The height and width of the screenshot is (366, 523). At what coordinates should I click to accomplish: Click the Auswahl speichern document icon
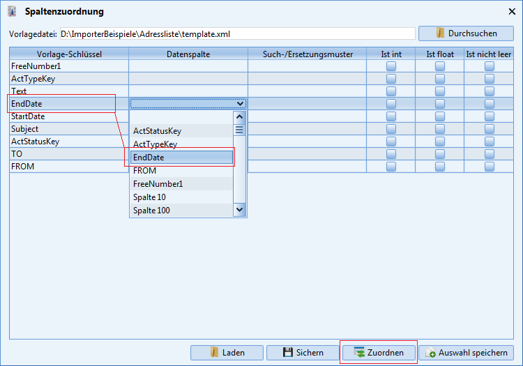click(x=430, y=353)
